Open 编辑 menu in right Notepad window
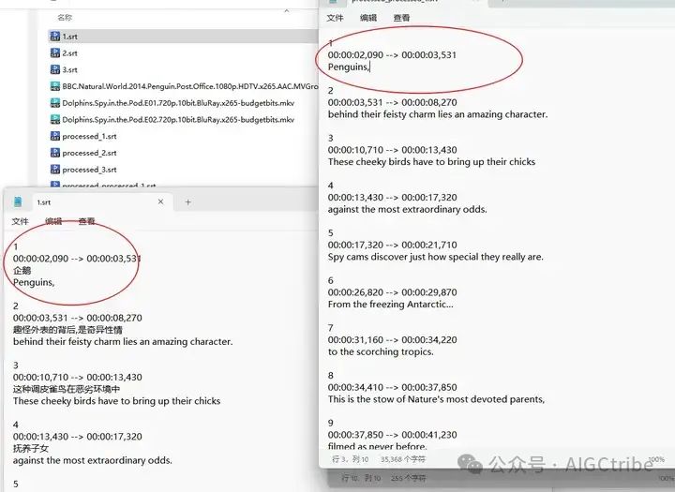This screenshot has width=675, height=492. pyautogui.click(x=368, y=18)
